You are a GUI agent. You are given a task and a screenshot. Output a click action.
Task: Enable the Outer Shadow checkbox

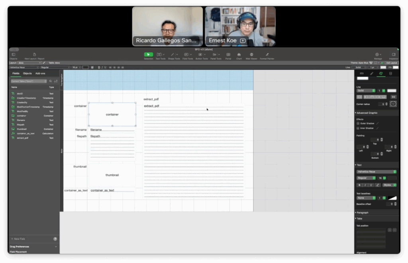(x=358, y=123)
